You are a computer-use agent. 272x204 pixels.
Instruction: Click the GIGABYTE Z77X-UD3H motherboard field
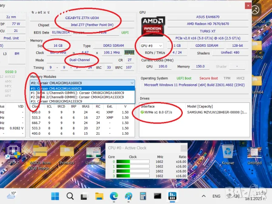[82, 18]
